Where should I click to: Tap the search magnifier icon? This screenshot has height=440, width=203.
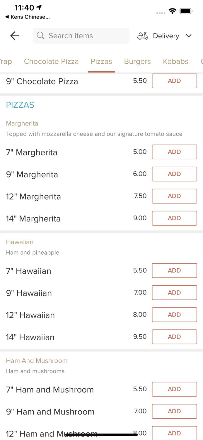[x=41, y=36]
